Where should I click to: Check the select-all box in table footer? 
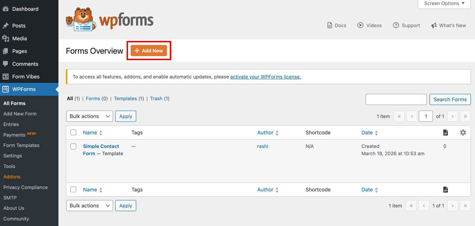point(73,190)
